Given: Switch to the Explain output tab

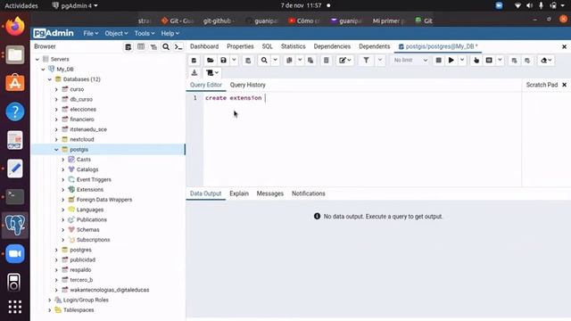Looking at the screenshot, I should 239,193.
